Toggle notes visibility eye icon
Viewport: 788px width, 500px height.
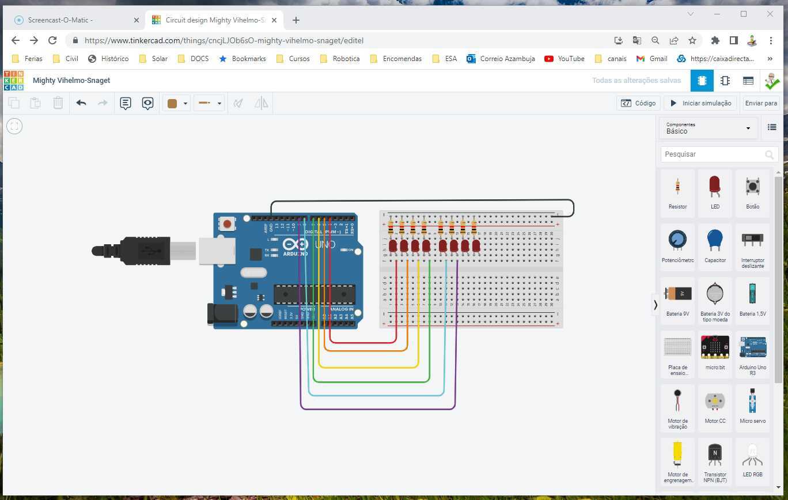pos(147,103)
